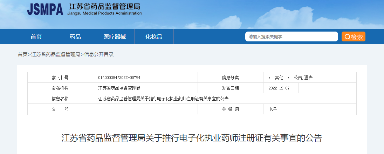Select the 文 号 label cell
384x154 pixels.
point(60,109)
